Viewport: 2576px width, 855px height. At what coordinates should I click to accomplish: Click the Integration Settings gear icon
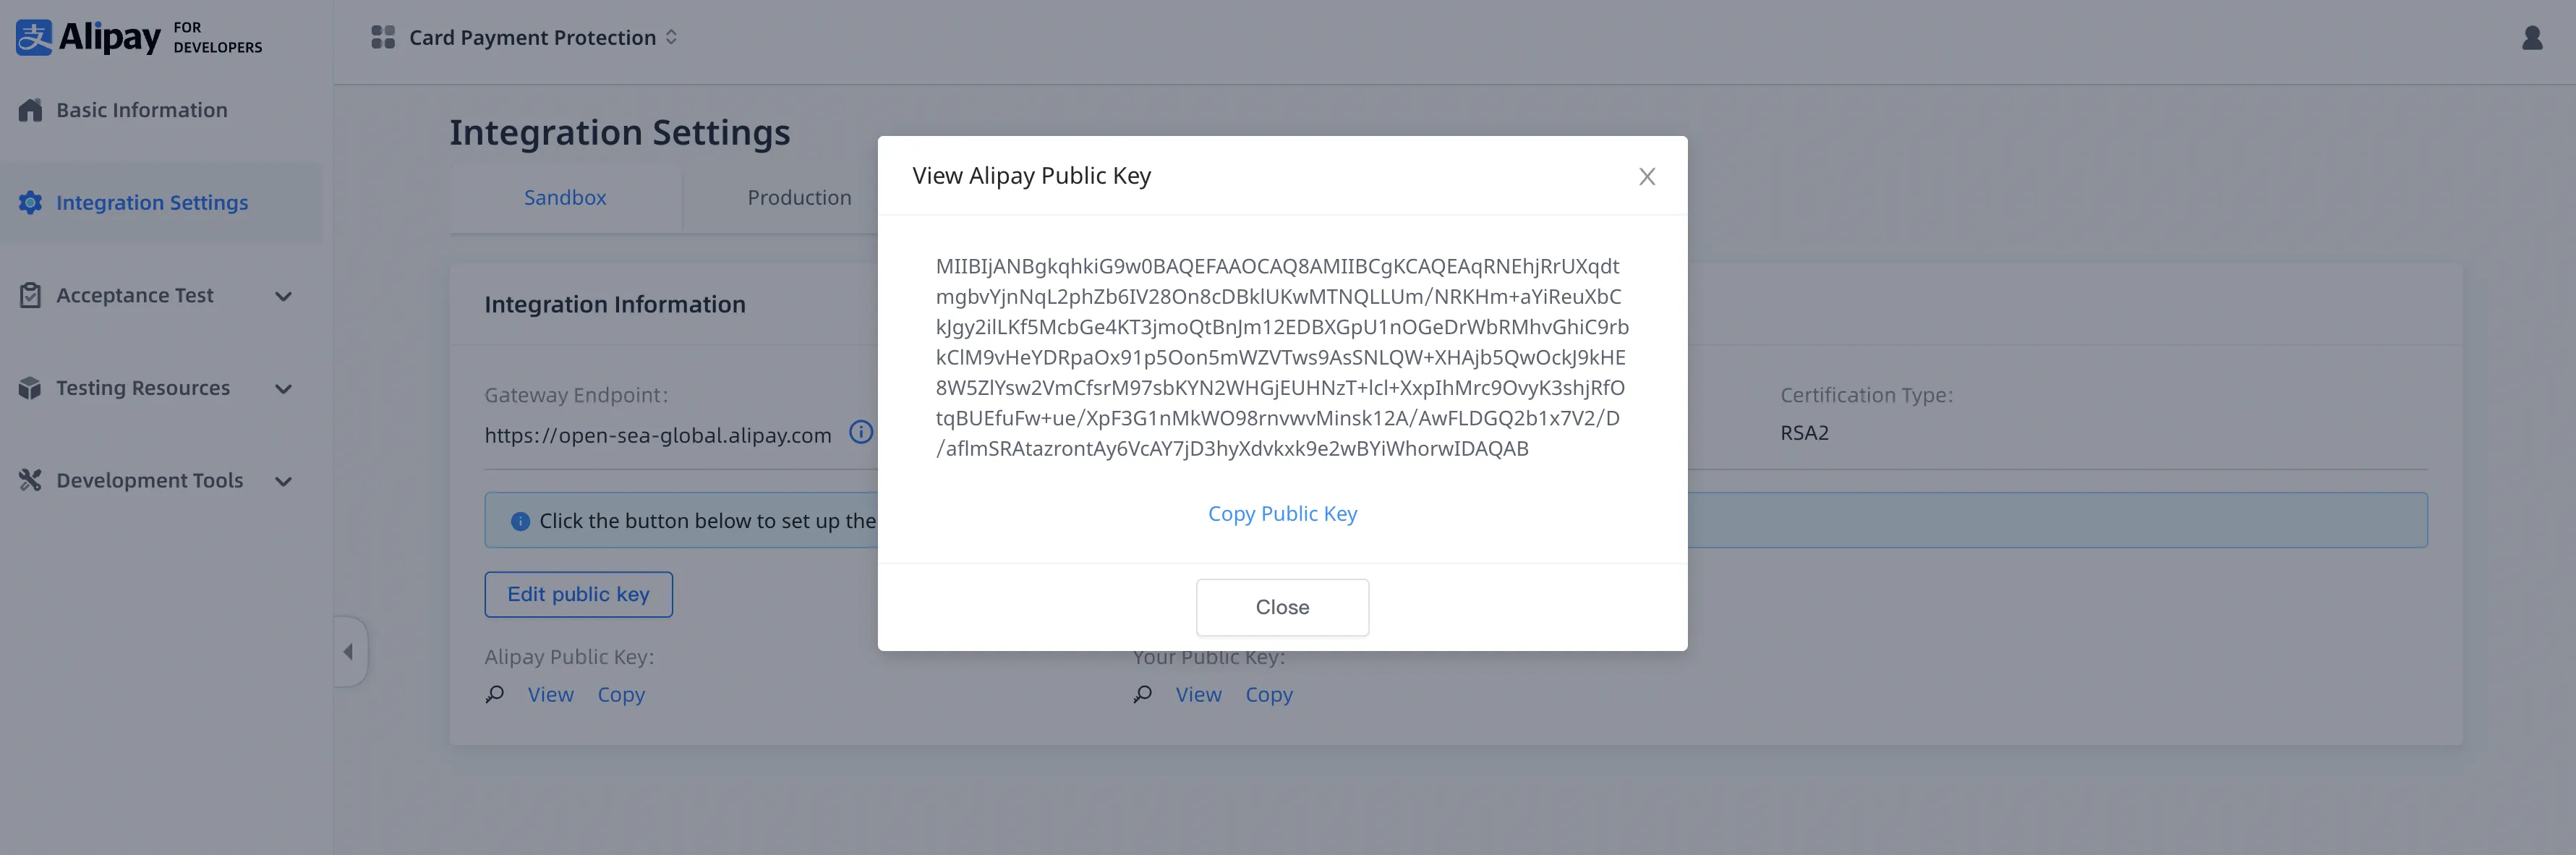click(30, 203)
